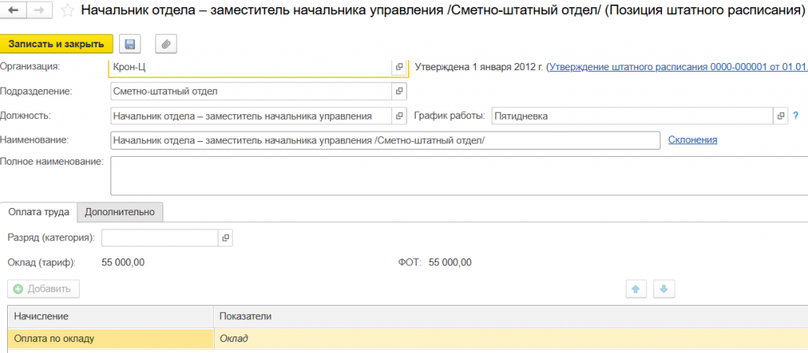Click the Оклад indicator cell

pyautogui.click(x=511, y=339)
